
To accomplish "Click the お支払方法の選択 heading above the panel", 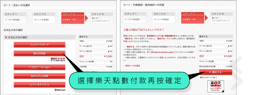I will [13, 30].
